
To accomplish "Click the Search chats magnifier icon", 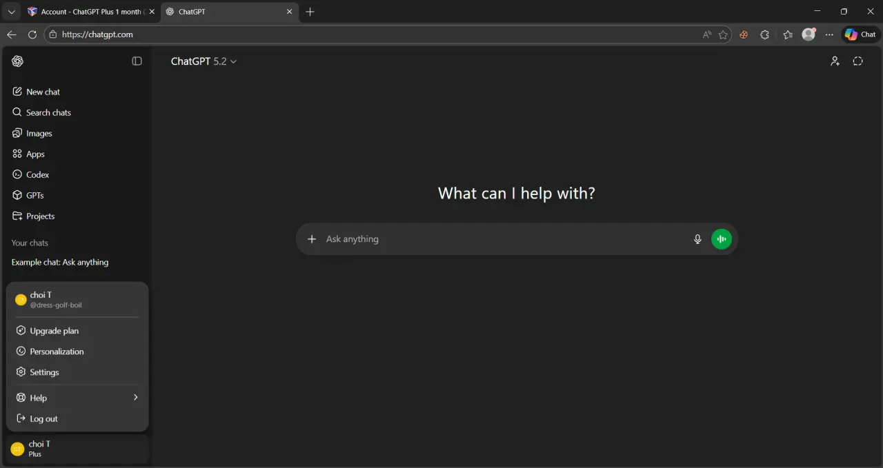I will tap(17, 112).
